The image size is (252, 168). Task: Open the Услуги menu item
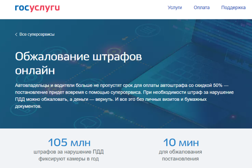(x=175, y=8)
